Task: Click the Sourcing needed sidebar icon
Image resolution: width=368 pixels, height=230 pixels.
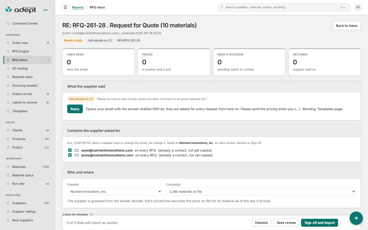Action: click(8, 86)
